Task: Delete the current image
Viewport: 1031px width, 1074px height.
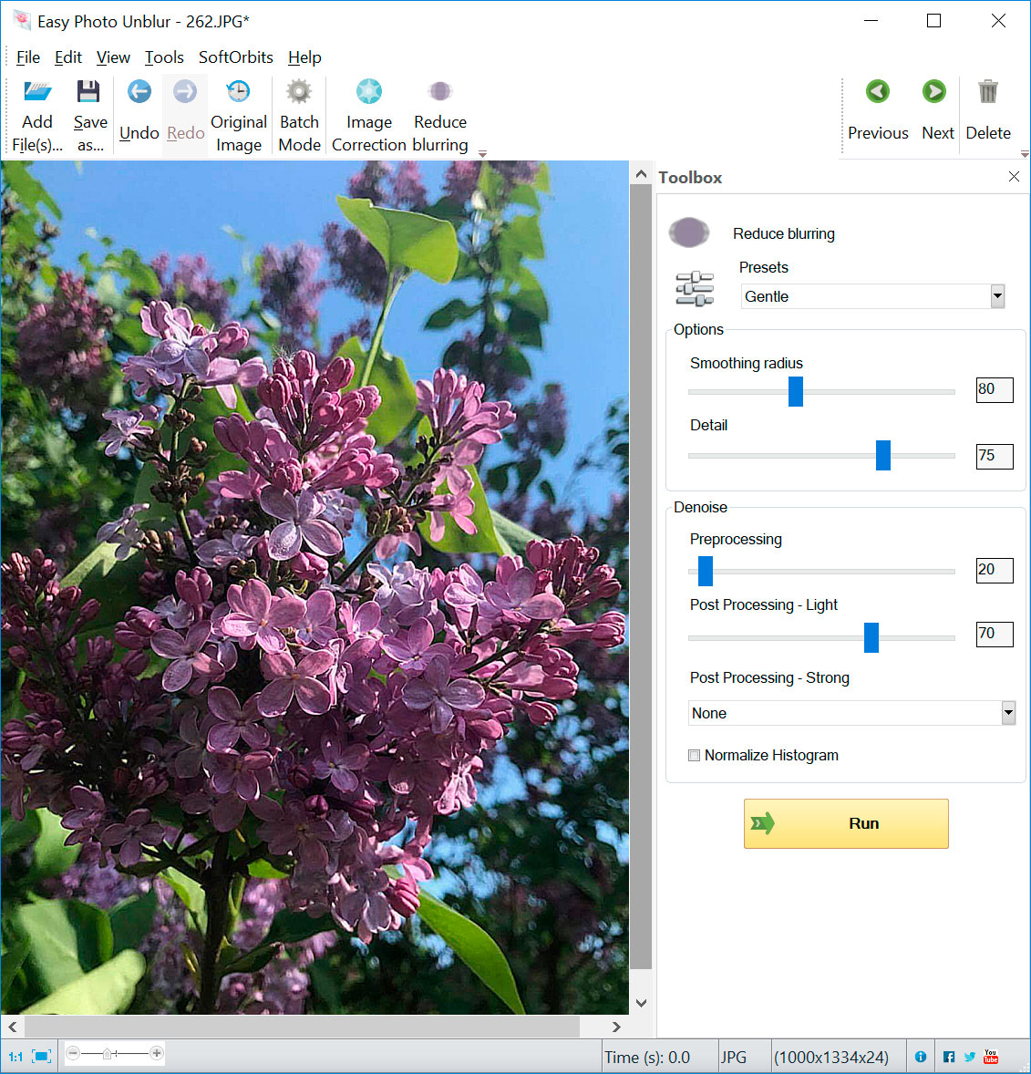Action: pos(988,93)
